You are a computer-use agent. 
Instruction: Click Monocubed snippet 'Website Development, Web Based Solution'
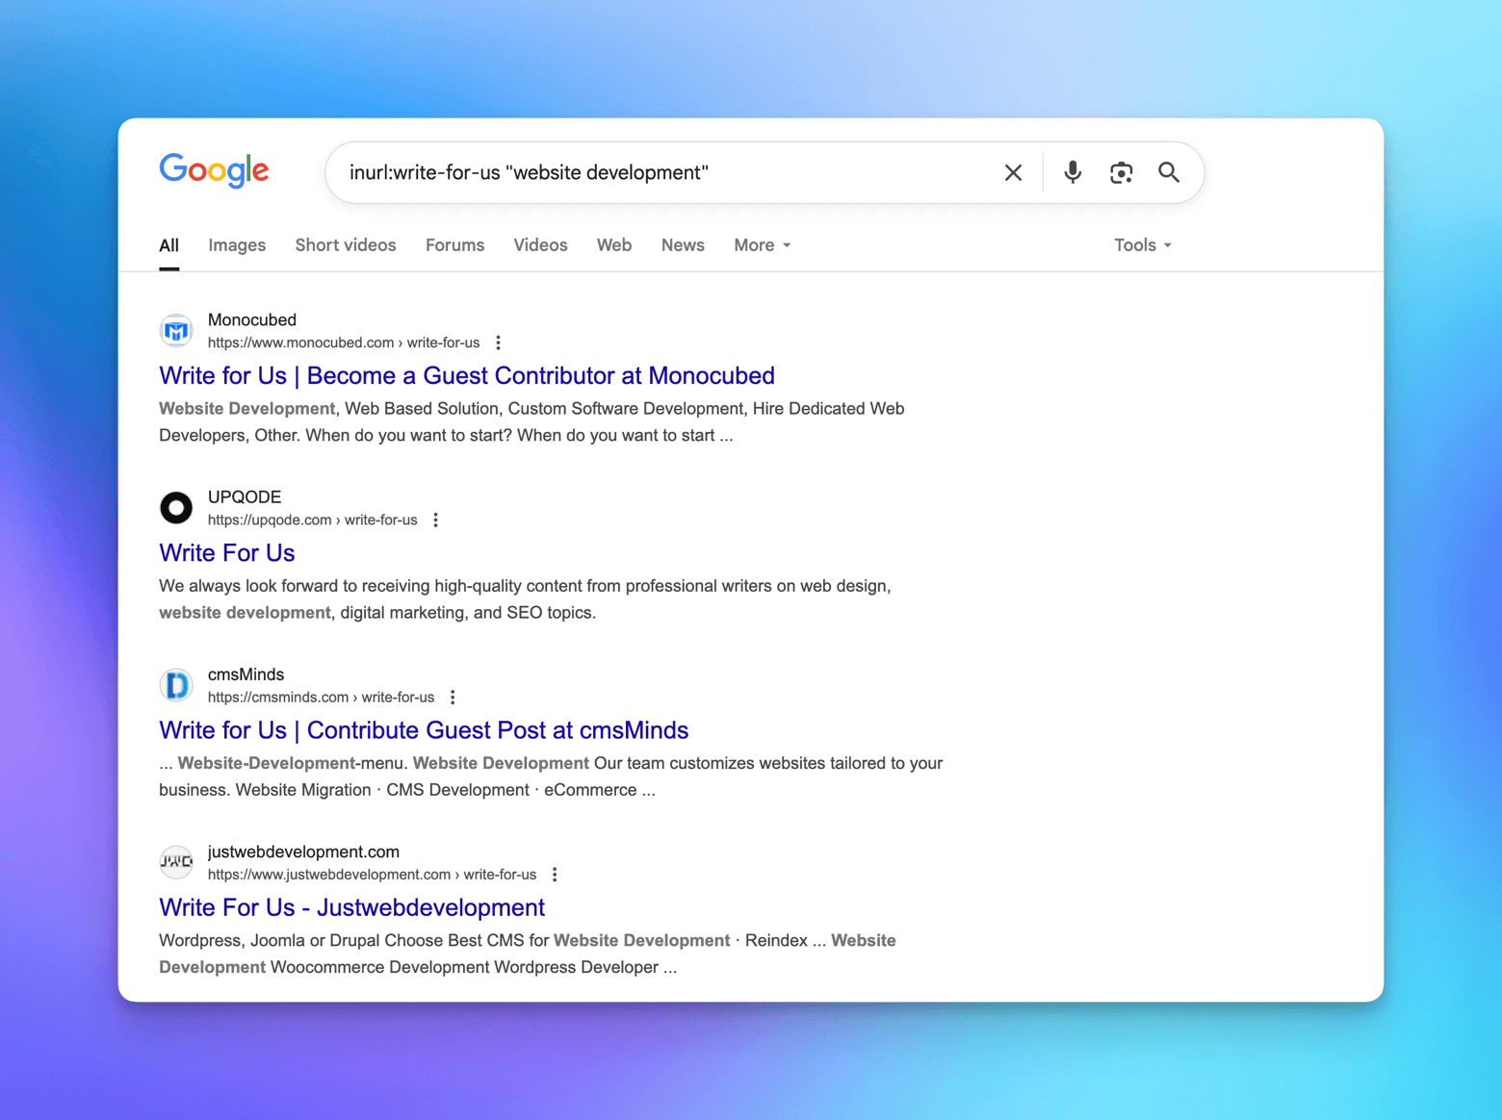pyautogui.click(x=531, y=421)
